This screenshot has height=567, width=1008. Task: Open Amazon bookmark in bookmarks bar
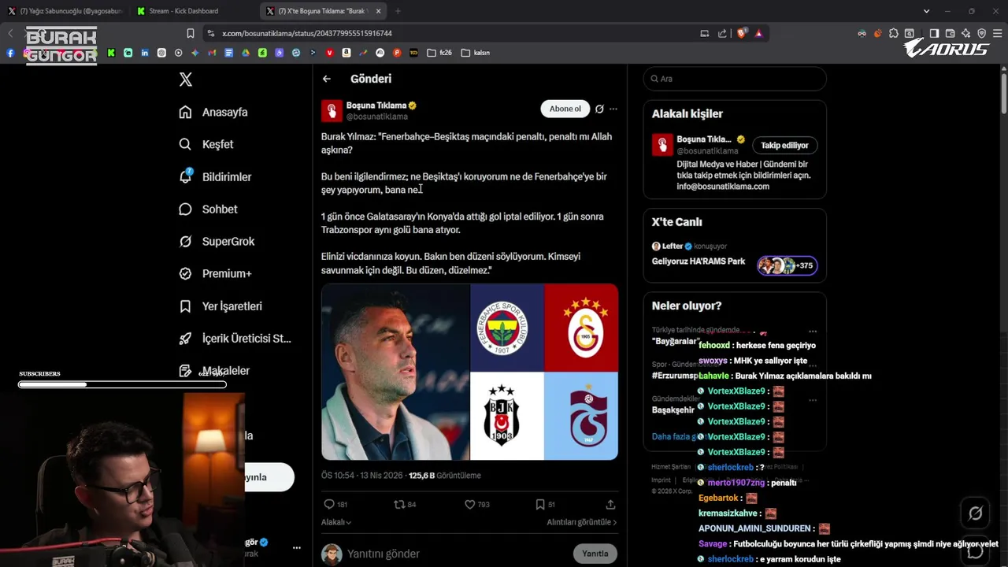[346, 53]
